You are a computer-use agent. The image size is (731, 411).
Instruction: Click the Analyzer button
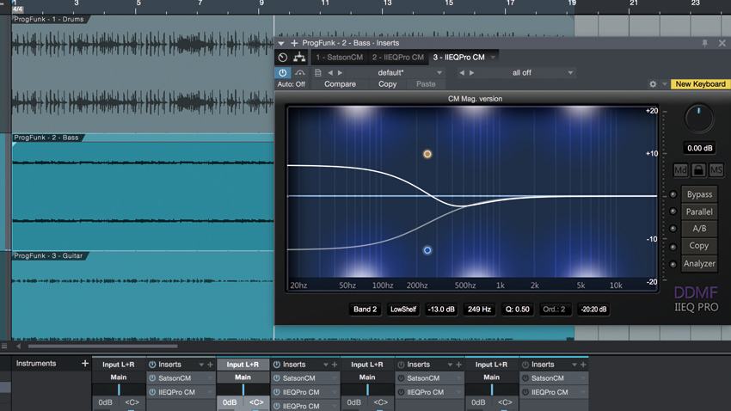(699, 264)
